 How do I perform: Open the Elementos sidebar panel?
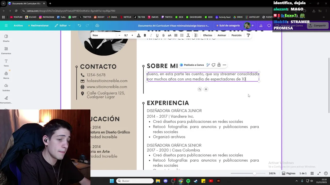(x=6, y=51)
